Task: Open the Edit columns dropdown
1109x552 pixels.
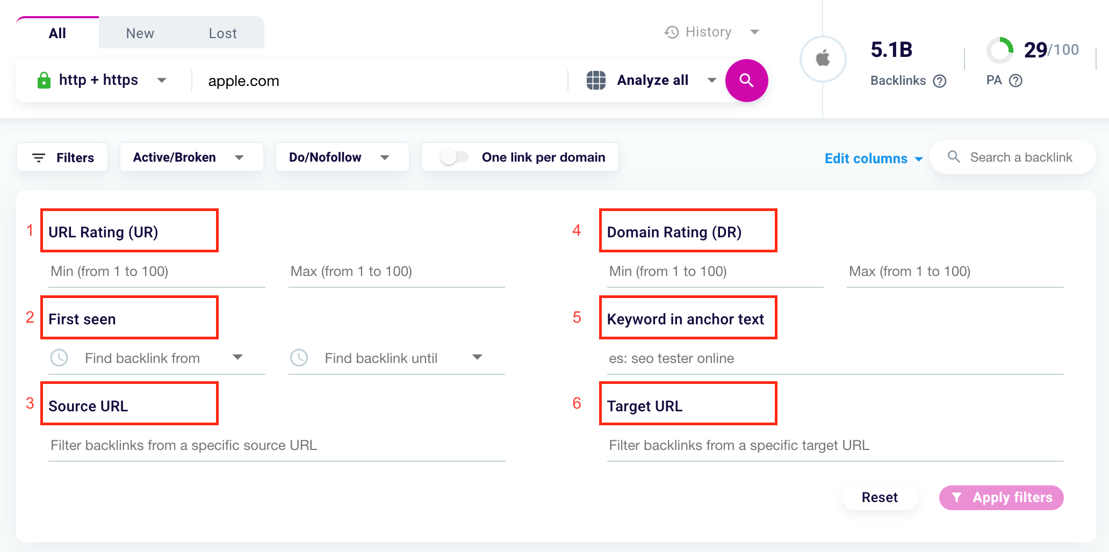Action: (873, 158)
